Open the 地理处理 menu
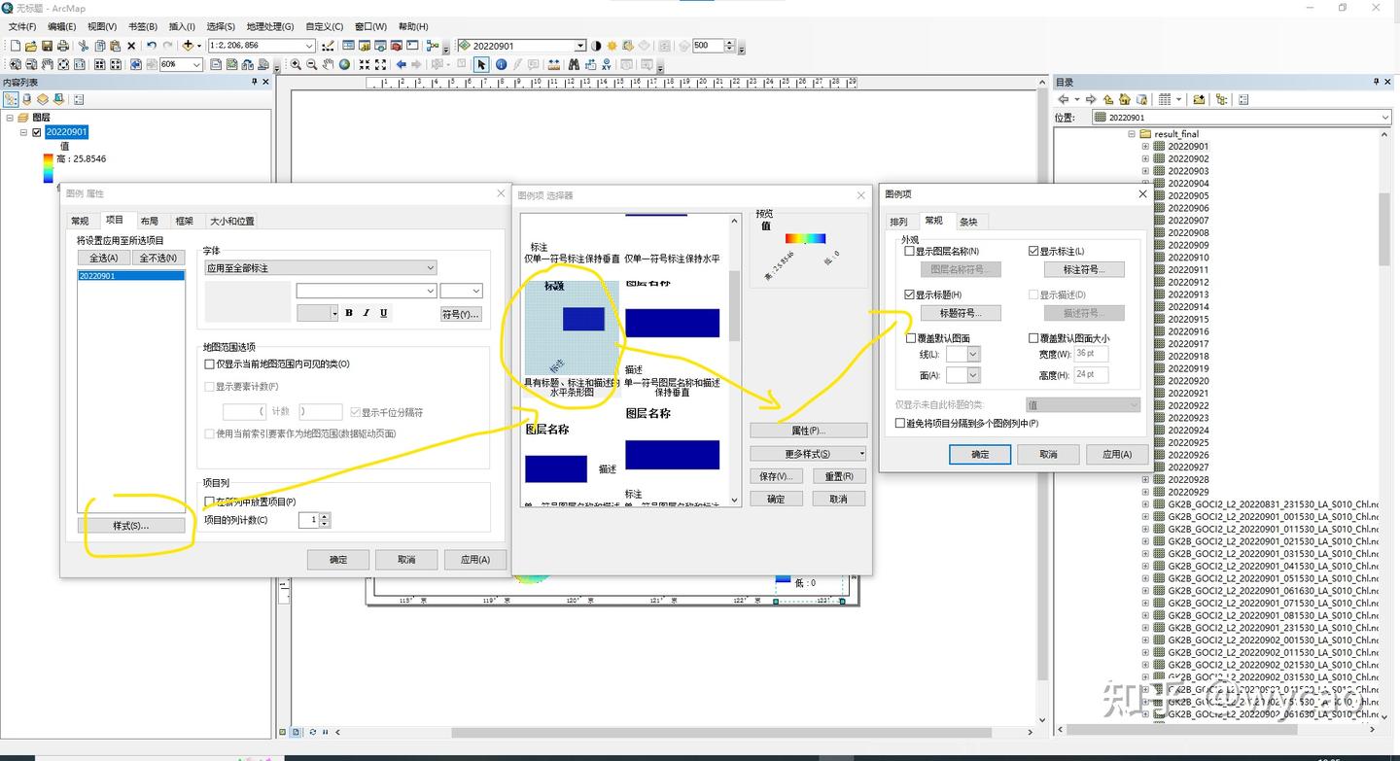Screen dimensions: 1400x761 tap(269, 26)
